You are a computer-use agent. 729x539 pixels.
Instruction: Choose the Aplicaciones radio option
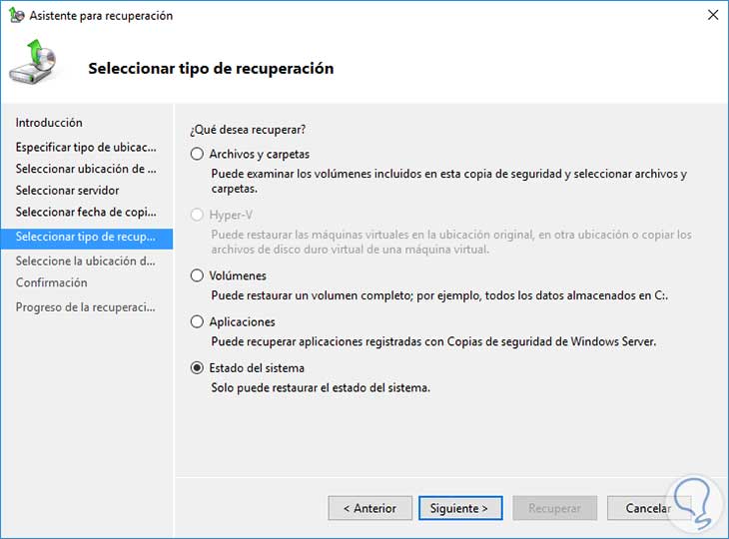(197, 322)
